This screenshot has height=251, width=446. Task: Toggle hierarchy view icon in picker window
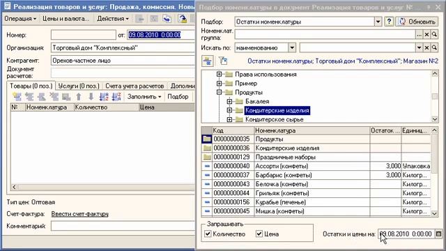208,61
